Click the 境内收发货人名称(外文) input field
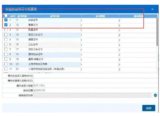The height and width of the screenshot is (116, 160). coord(96,76)
